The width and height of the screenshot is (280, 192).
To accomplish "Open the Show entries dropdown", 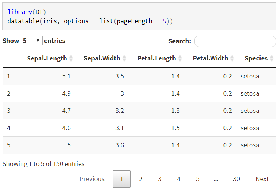I will 32,41.
